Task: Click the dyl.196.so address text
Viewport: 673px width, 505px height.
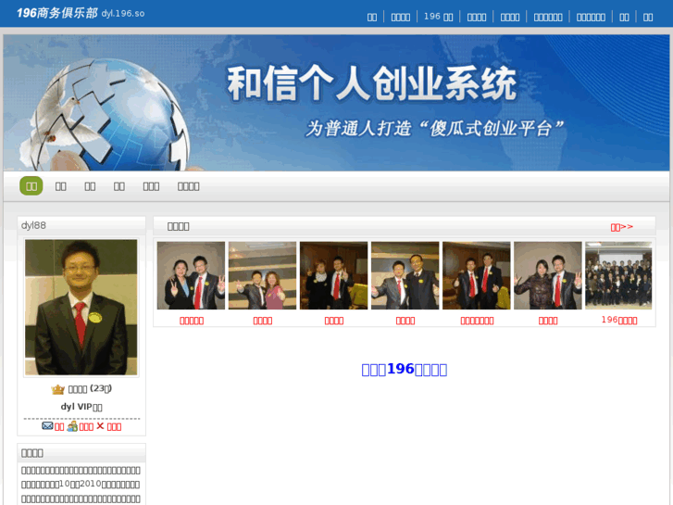Action: coord(123,13)
